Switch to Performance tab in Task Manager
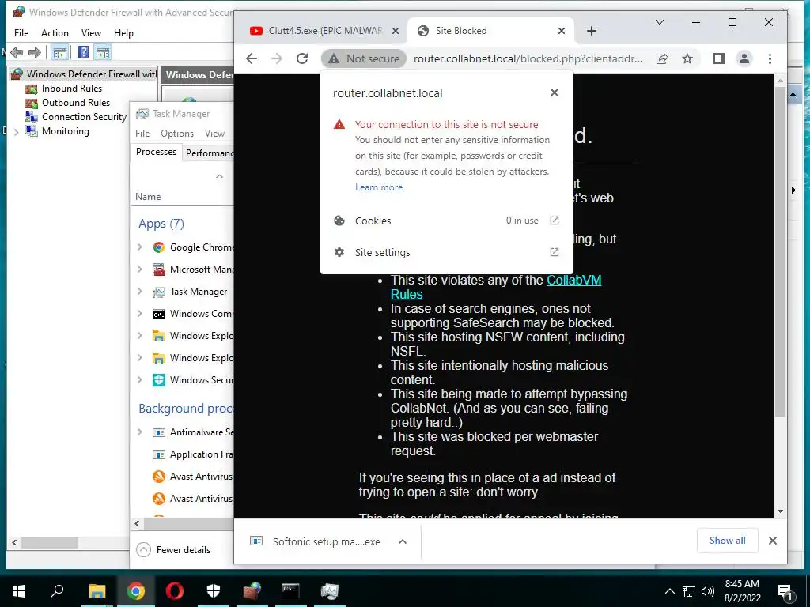The height and width of the screenshot is (607, 810). (x=209, y=153)
